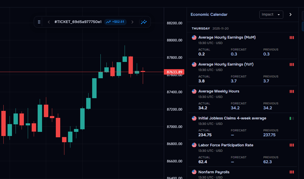Click the US flag next to Average Weekly Hours

point(194,91)
